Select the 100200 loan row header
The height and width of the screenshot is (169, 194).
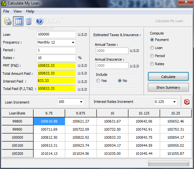[x=17, y=154]
